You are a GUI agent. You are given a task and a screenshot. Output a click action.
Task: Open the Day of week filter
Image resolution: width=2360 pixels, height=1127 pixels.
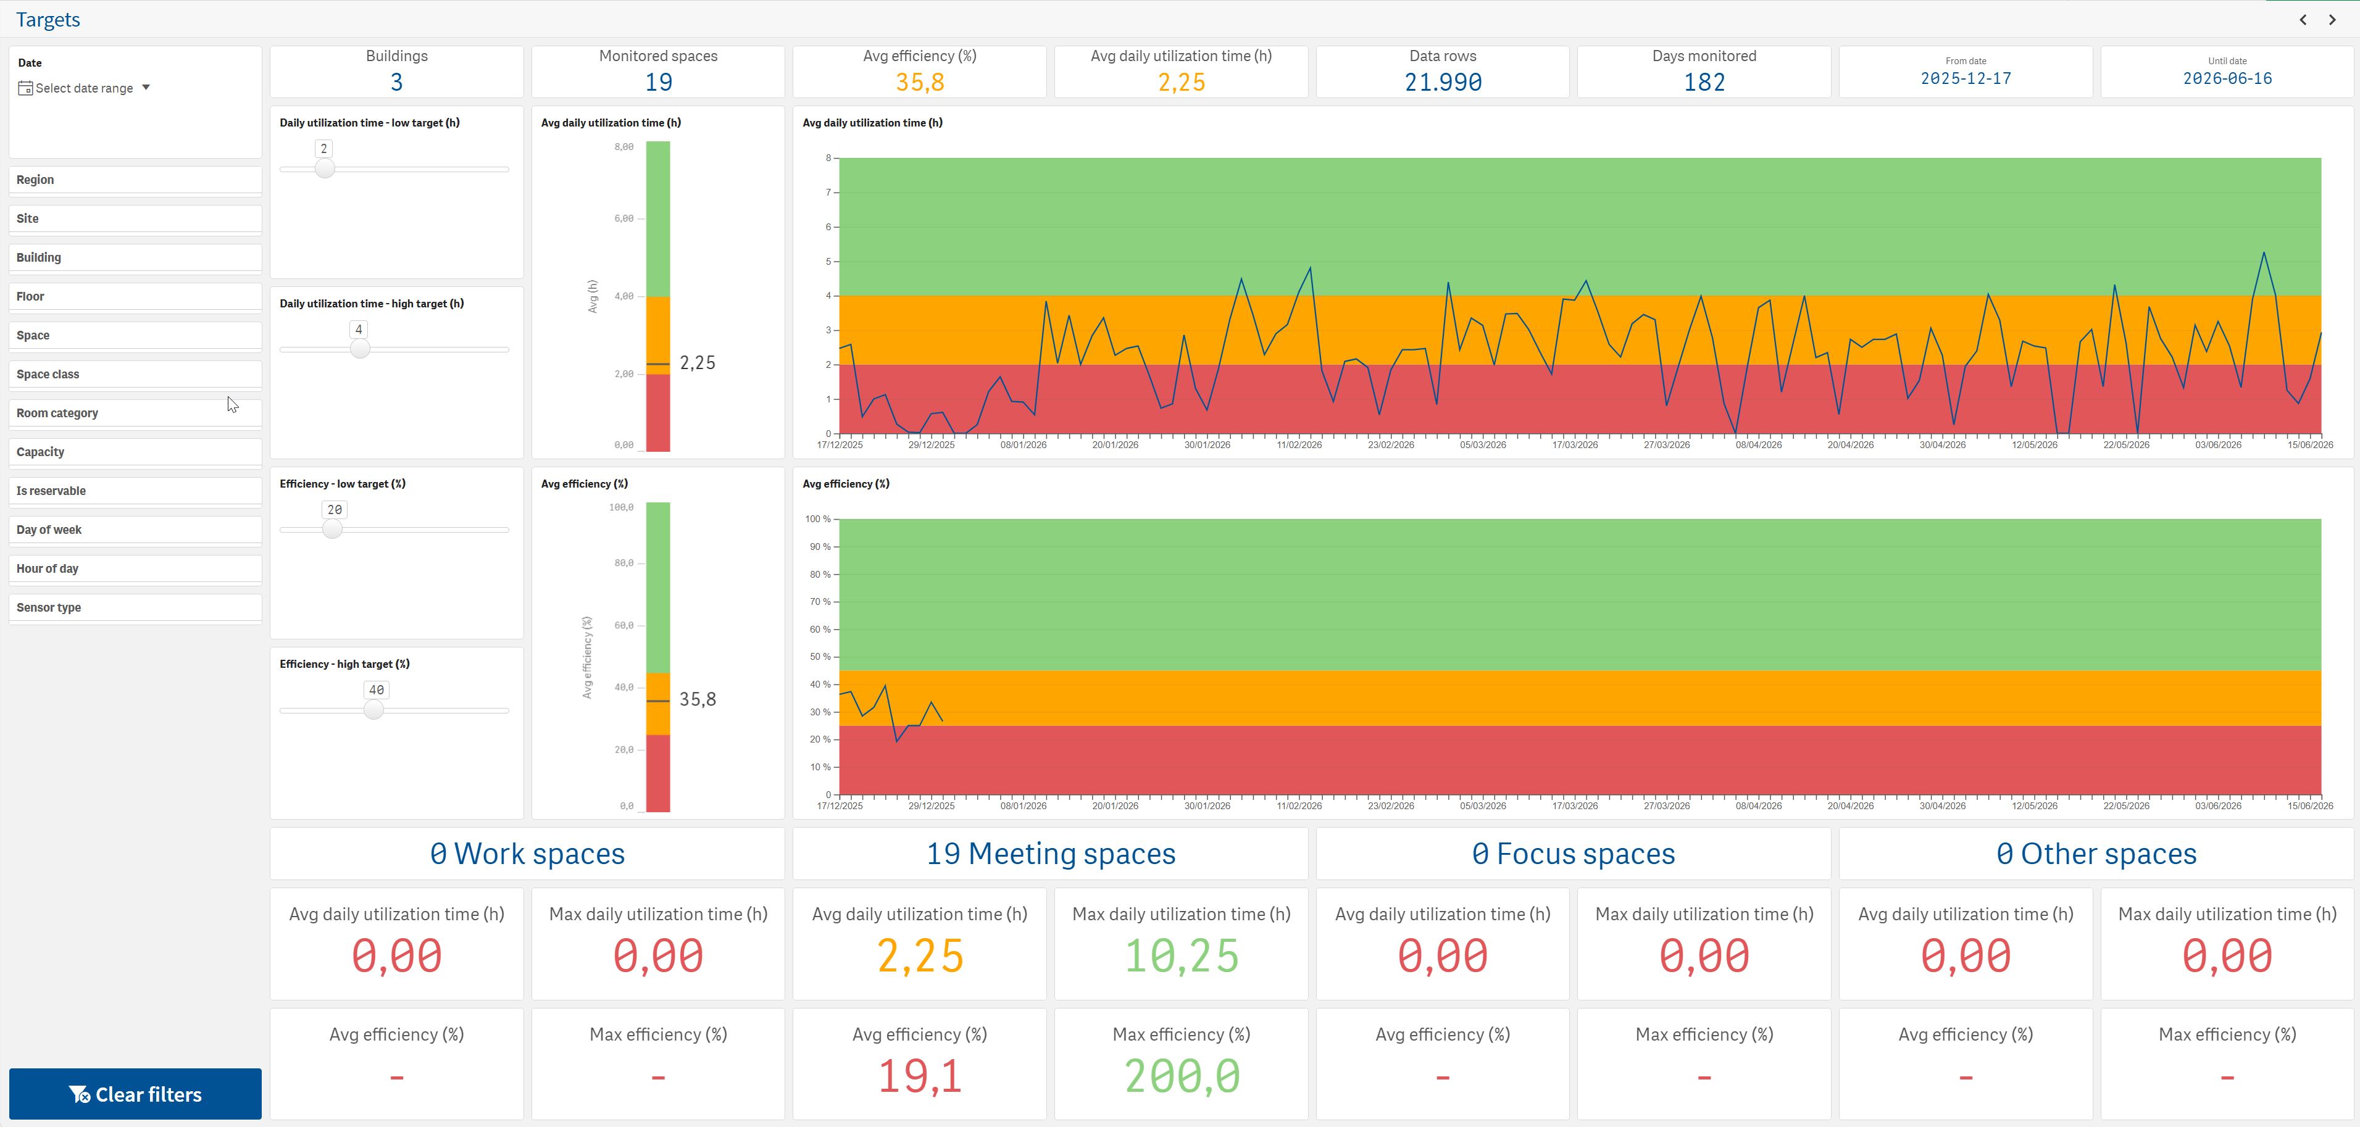(135, 530)
